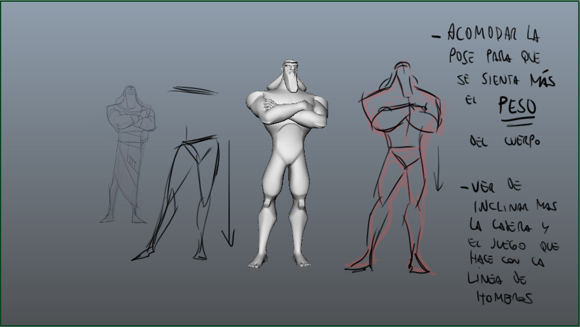Click the long downward arrow beside leg sketch

coord(228,193)
